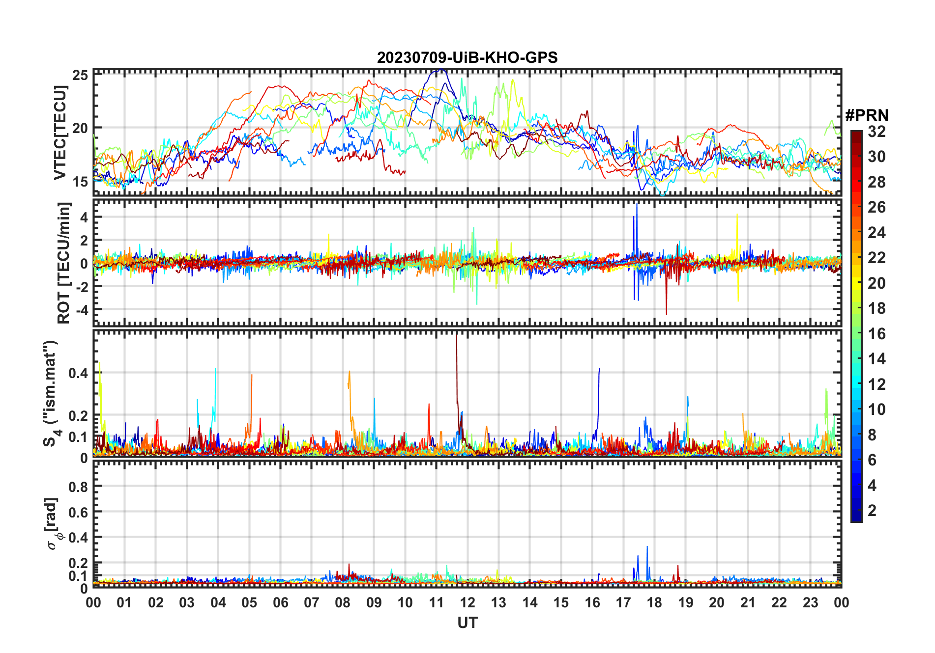
Task: Click PRN colorbar tick label 16
Action: [877, 334]
